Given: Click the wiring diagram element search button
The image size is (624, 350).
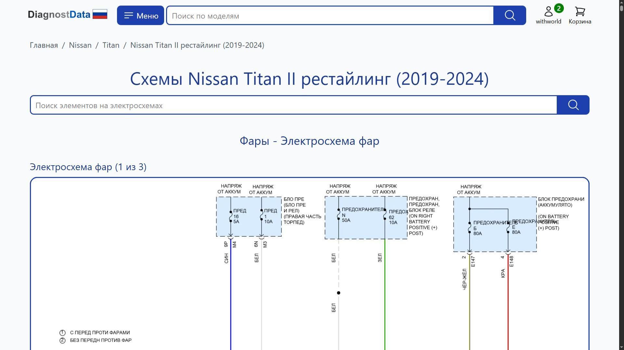Looking at the screenshot, I should pos(573,105).
